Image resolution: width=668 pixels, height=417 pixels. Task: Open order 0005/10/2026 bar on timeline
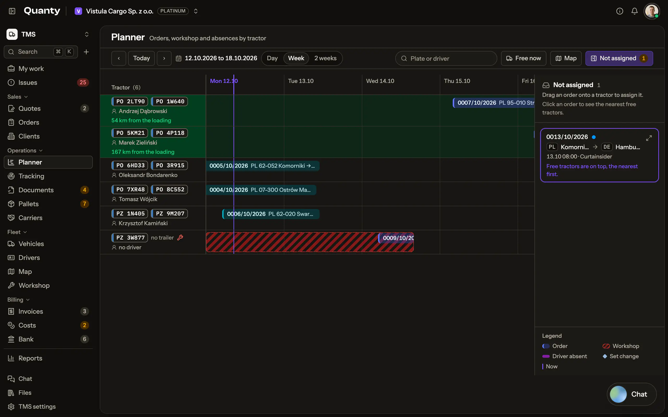pyautogui.click(x=263, y=166)
